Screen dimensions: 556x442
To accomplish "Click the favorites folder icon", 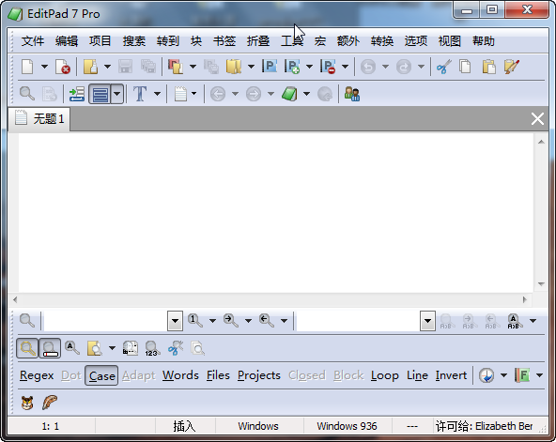I will tap(234, 67).
